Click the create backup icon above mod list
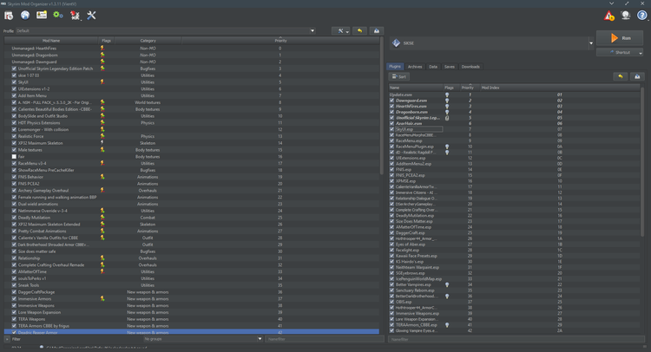Screen dimensions: 651x352 click(x=377, y=30)
